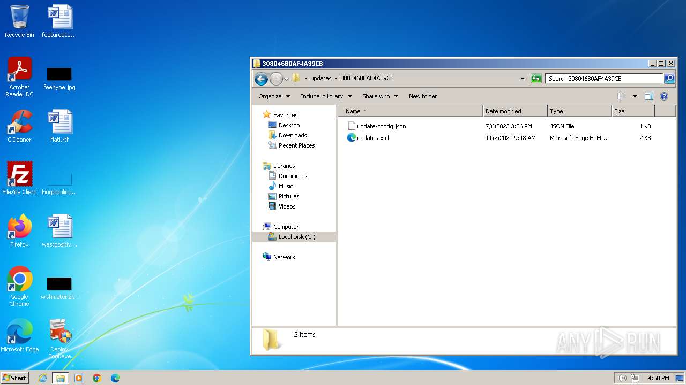The width and height of the screenshot is (686, 385).
Task: Select Local Disk (C:) in the navigation pane
Action: pos(296,237)
